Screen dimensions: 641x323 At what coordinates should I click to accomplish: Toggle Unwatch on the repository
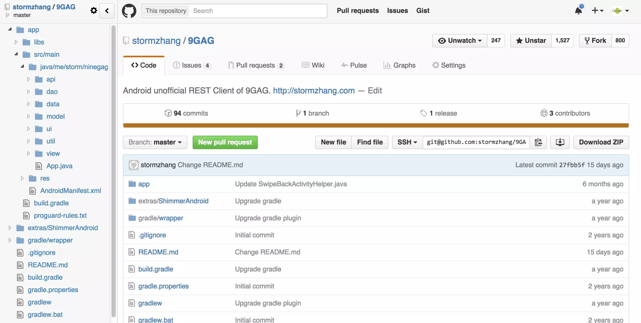pos(460,41)
